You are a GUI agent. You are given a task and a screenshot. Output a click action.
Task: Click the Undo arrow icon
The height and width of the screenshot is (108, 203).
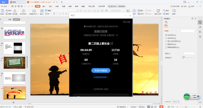coord(25,6)
